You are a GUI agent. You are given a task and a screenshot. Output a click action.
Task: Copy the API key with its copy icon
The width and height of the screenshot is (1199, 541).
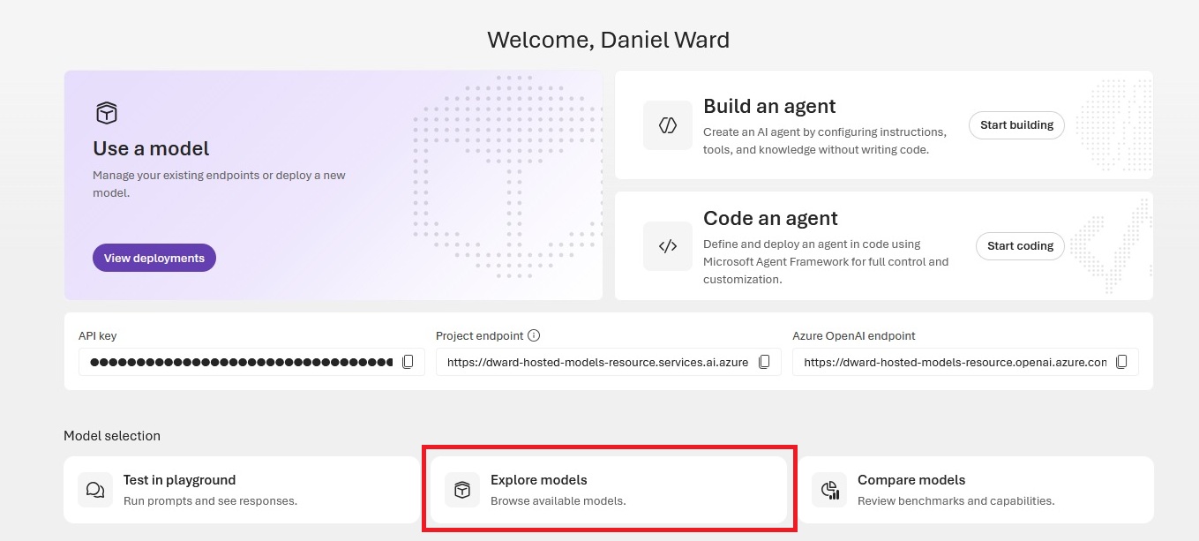pyautogui.click(x=408, y=362)
